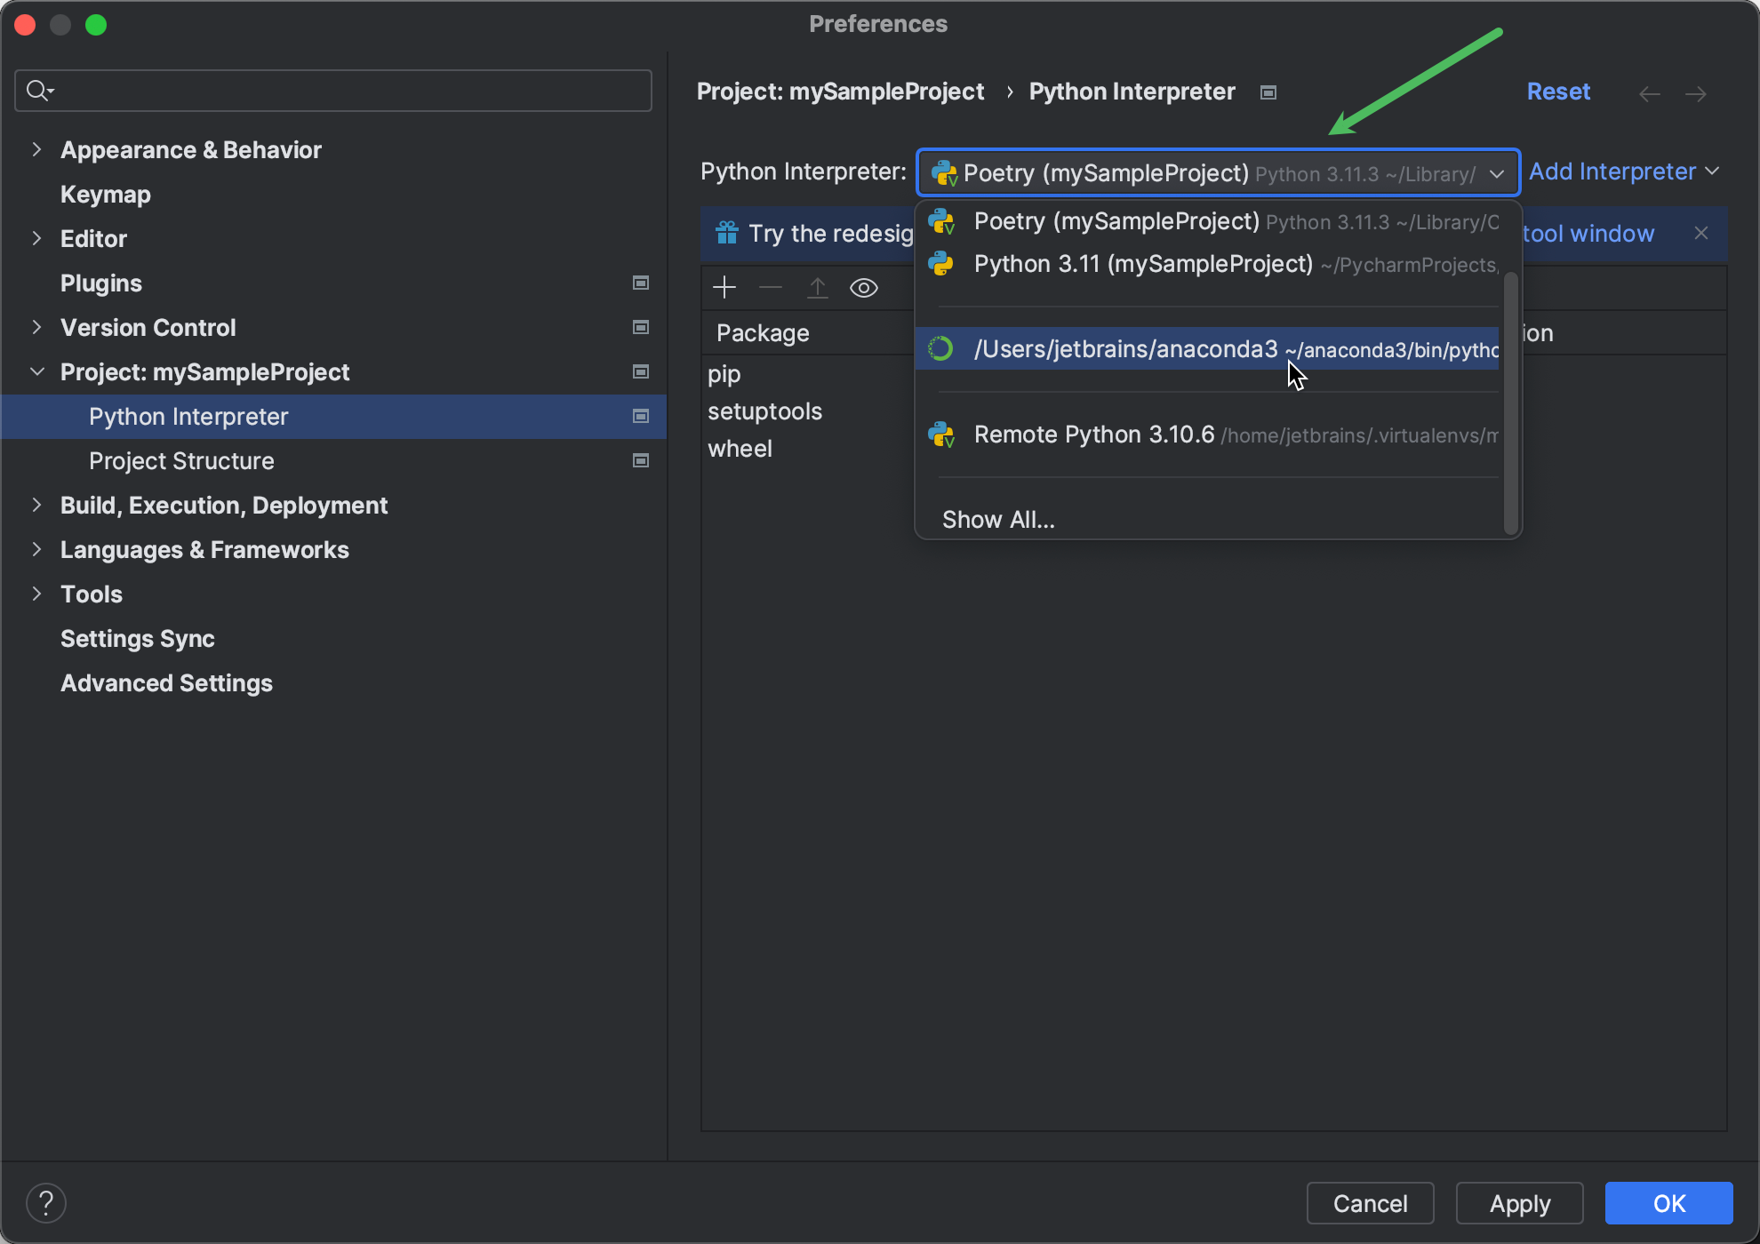The height and width of the screenshot is (1244, 1760).
Task: Click the open-in-window icon beside the breadcrumb
Action: click(x=1268, y=92)
